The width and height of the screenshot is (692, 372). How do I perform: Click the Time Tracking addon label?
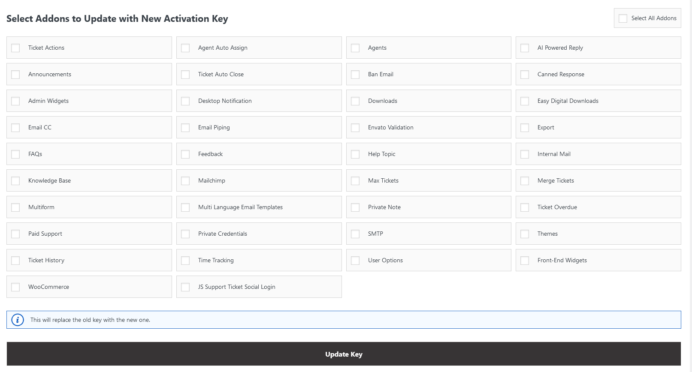pyautogui.click(x=216, y=260)
